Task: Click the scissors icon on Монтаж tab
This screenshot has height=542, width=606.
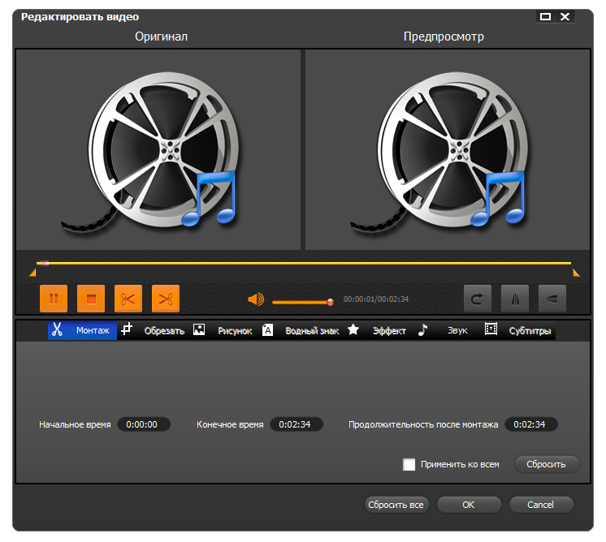Action: click(x=57, y=329)
